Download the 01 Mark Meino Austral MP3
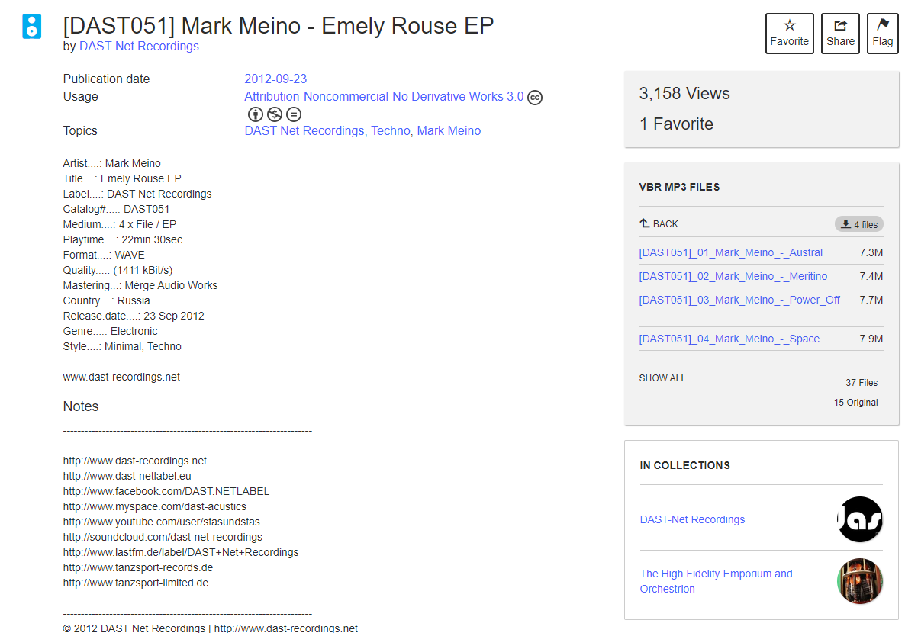Viewport: 905px width, 633px height. click(x=731, y=252)
